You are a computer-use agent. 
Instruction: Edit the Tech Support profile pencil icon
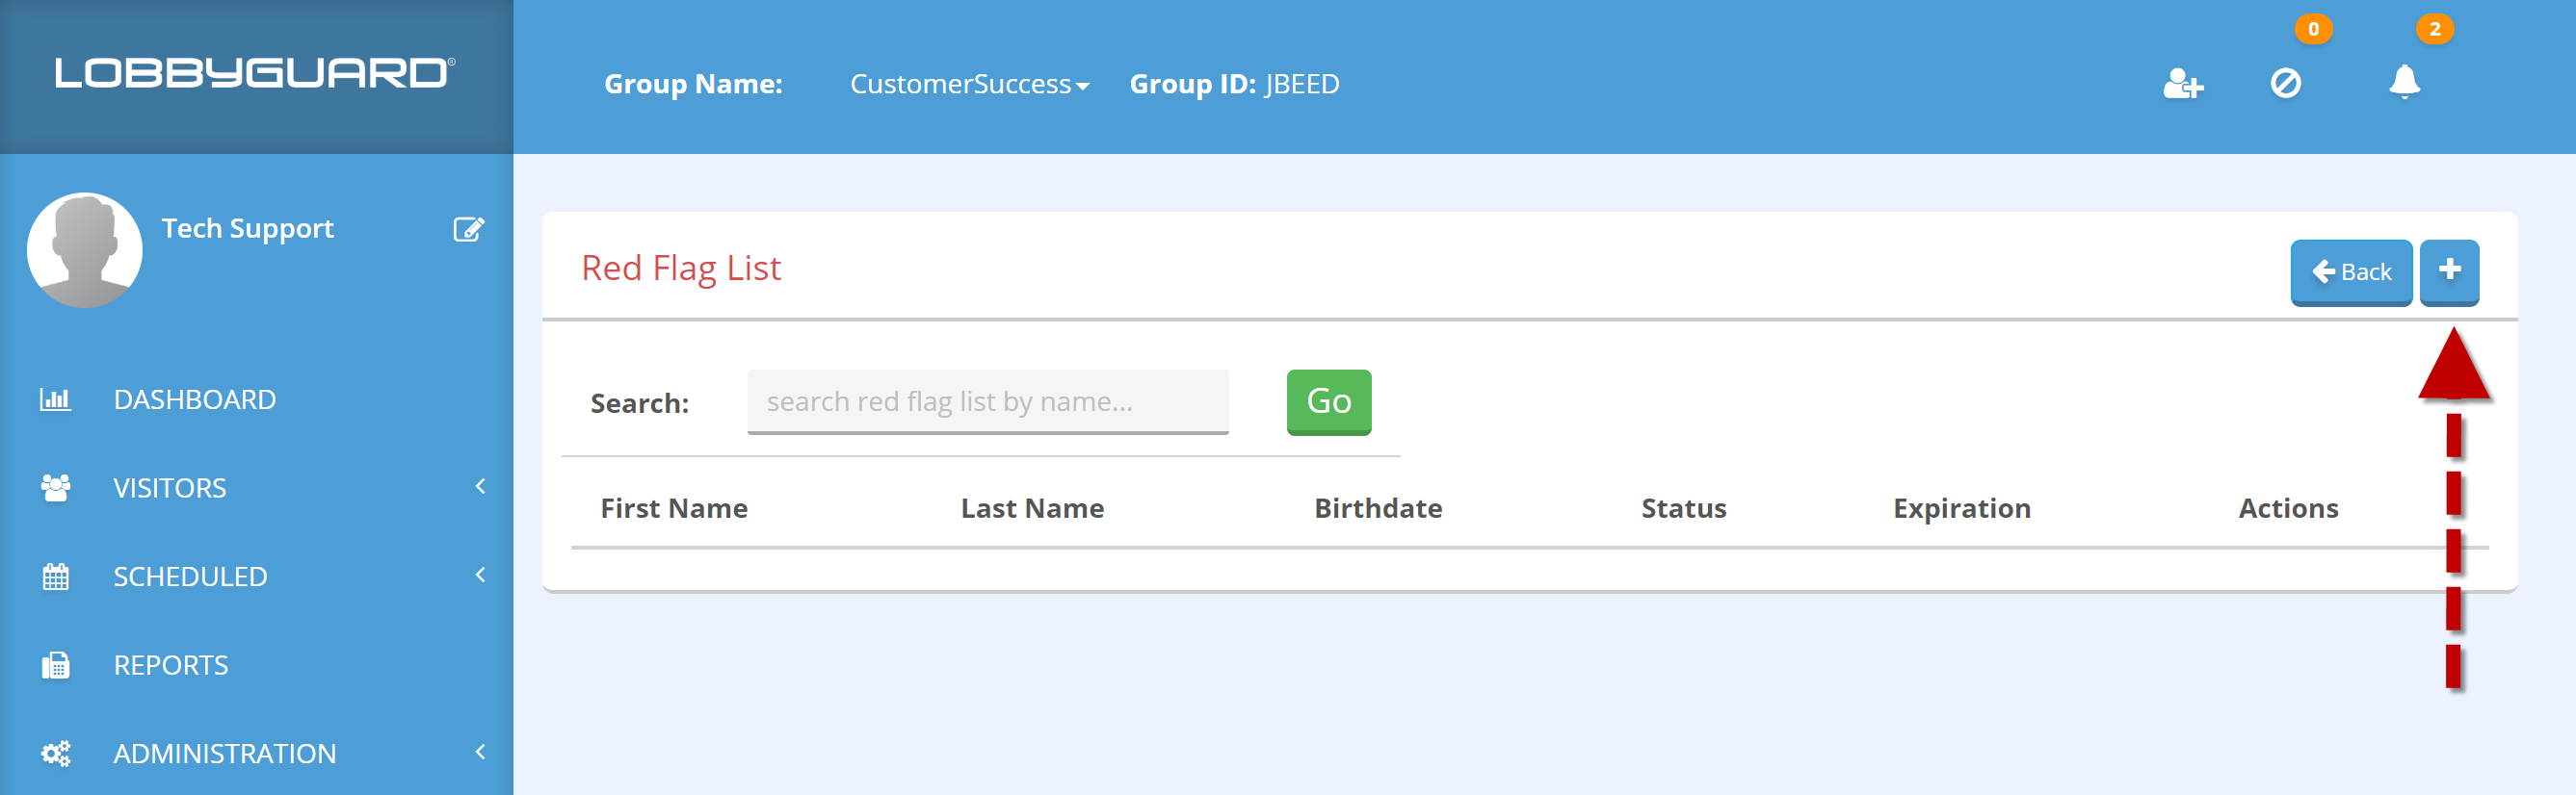pyautogui.click(x=469, y=229)
